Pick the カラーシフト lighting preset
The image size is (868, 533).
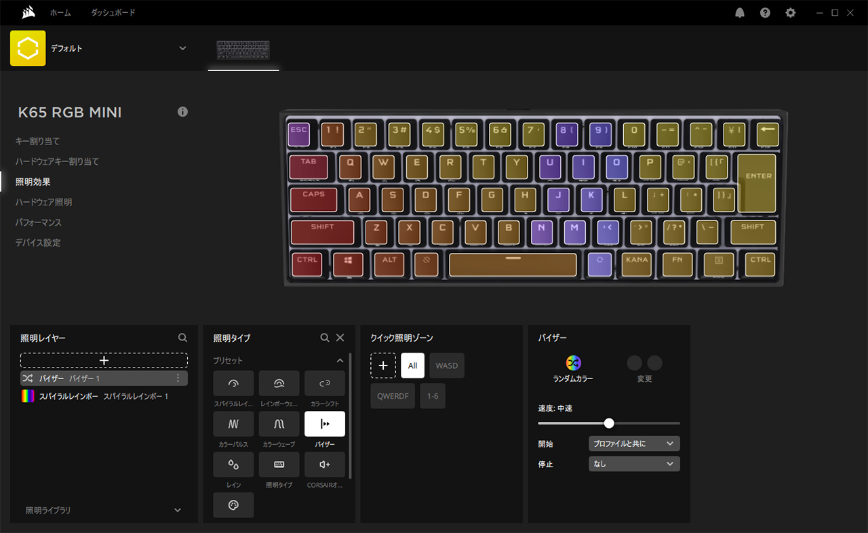click(325, 383)
